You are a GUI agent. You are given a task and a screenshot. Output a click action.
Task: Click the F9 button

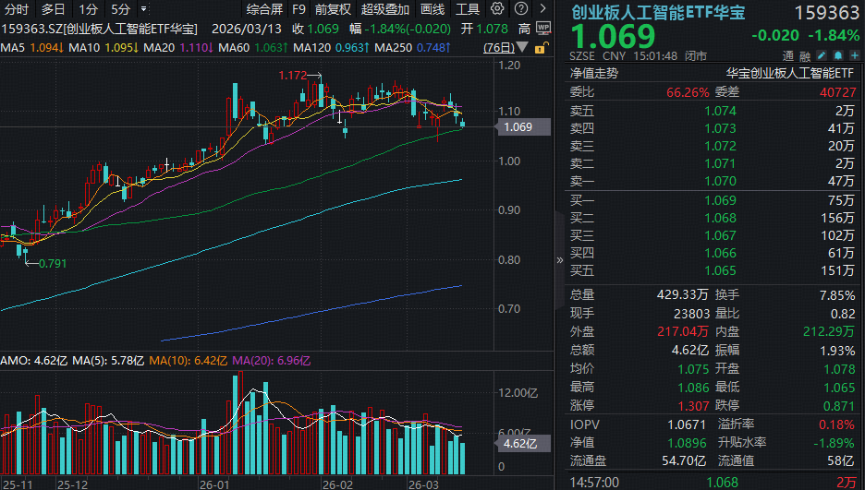click(x=298, y=9)
